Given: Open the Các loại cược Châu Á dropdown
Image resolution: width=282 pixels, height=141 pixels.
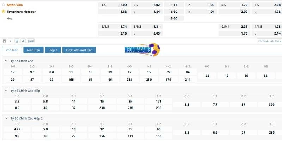Looking at the screenshot, I should point(269,41).
